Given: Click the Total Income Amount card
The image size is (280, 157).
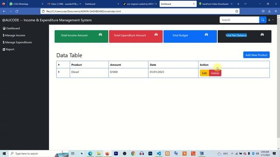Looking at the screenshot, I should 81,37.
